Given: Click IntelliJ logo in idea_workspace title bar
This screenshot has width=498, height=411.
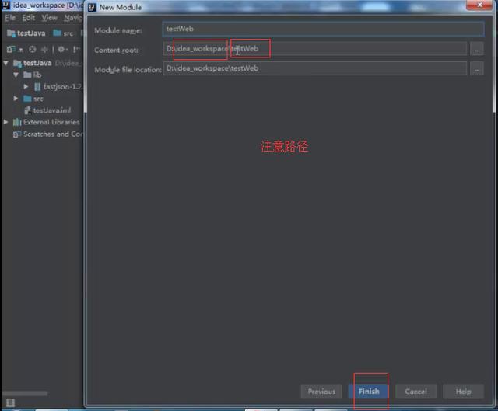Looking at the screenshot, I should point(5,5).
